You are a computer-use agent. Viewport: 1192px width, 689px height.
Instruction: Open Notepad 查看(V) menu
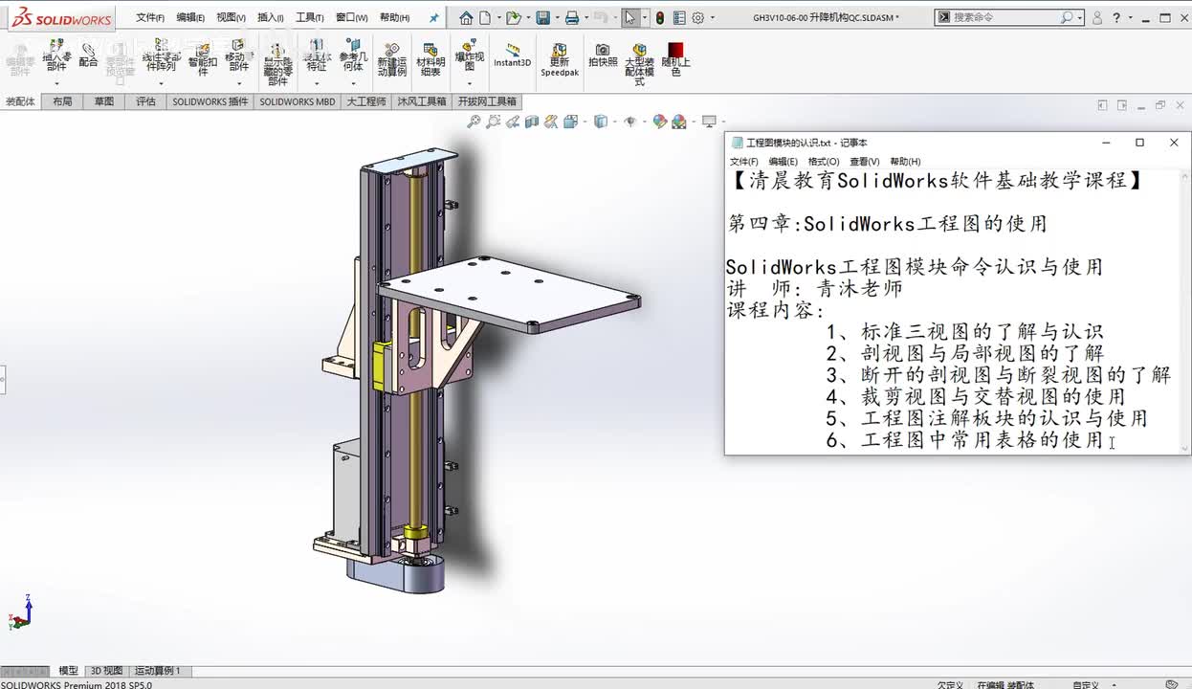point(865,162)
